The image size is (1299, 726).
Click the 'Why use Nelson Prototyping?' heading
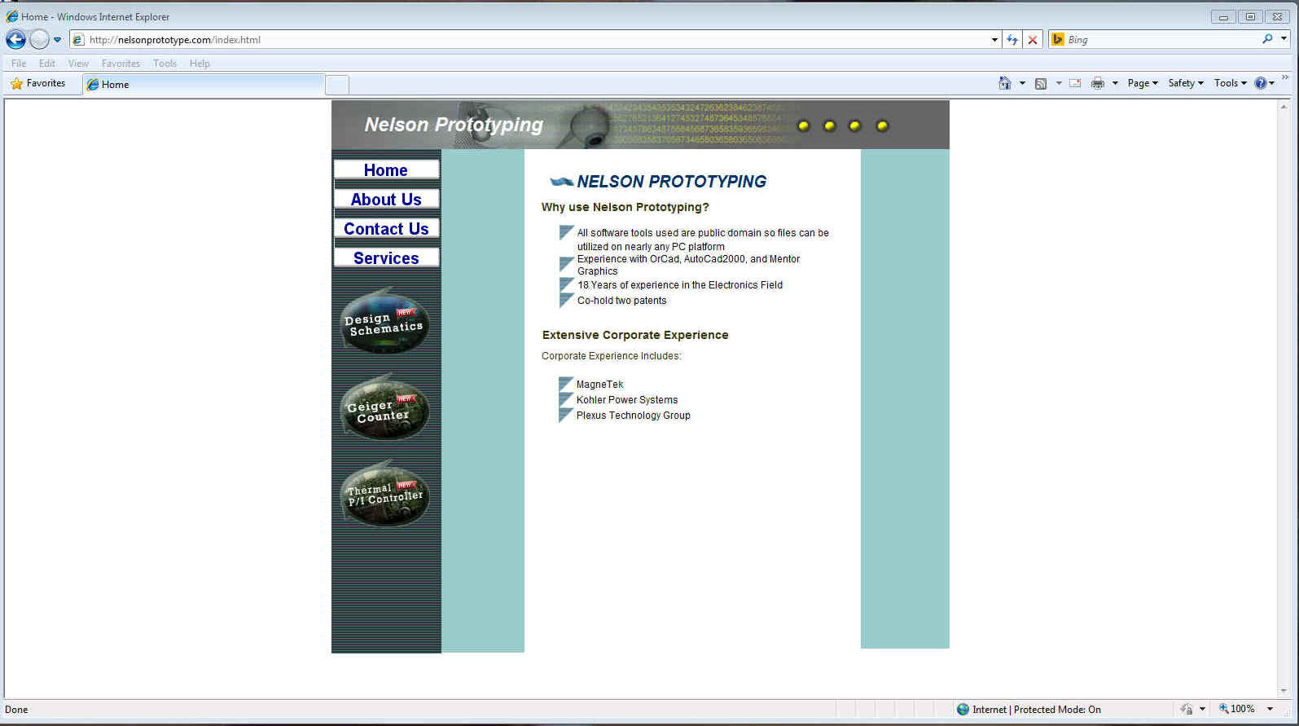(625, 207)
